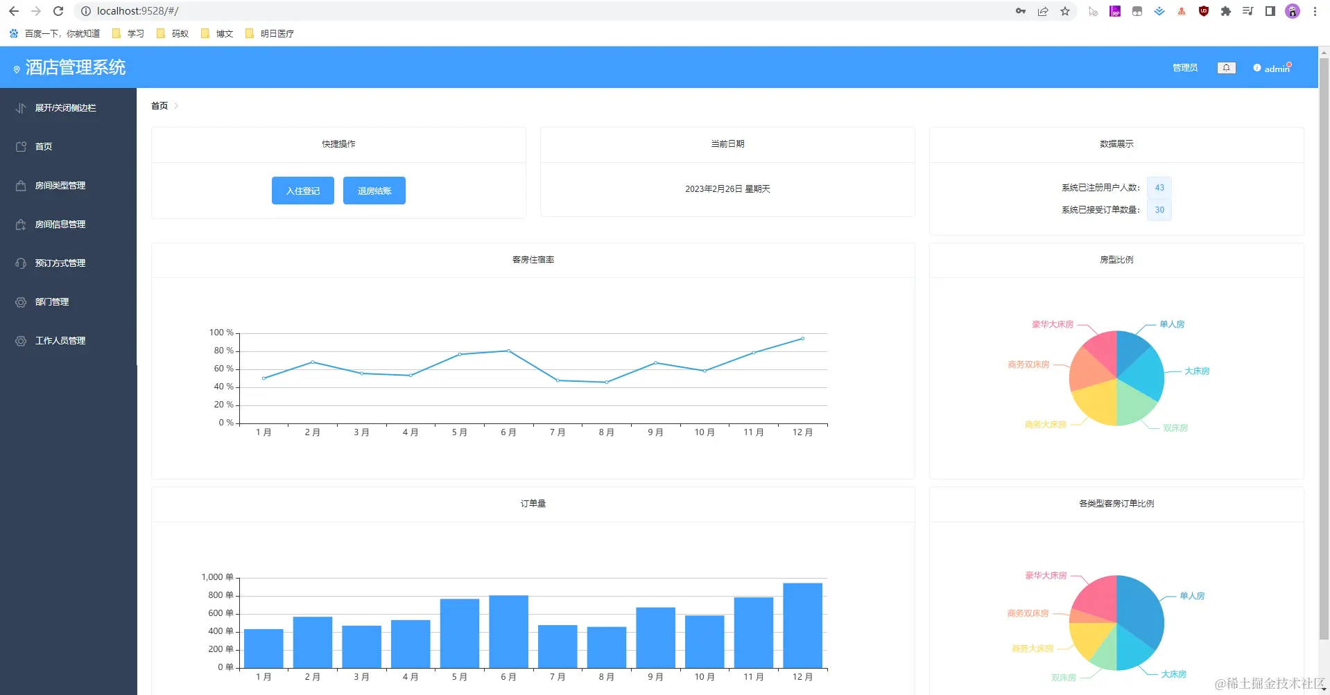The image size is (1330, 695).
Task: Click the 6月 point on 客房住宿率 line
Action: click(x=508, y=351)
